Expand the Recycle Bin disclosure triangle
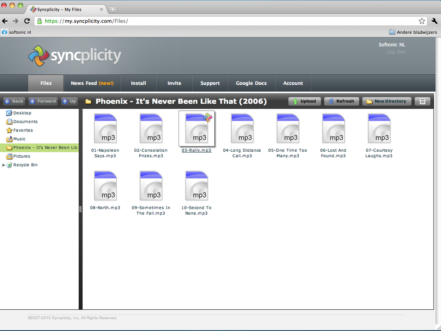Image resolution: width=441 pixels, height=331 pixels. (x=4, y=165)
